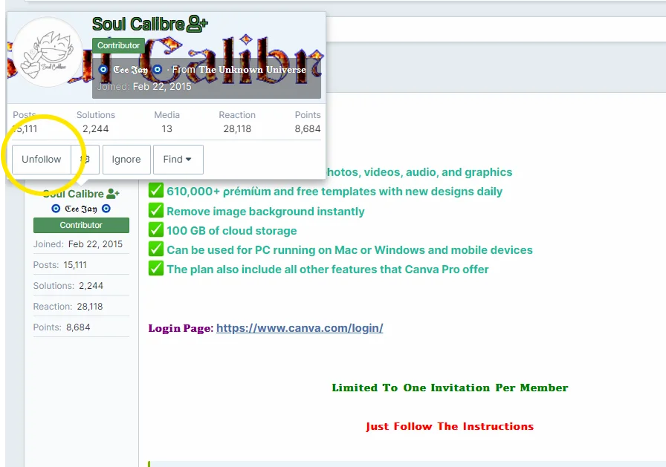The image size is (666, 467).
Task: Click Just Follow The Instructions text
Action: 450,426
